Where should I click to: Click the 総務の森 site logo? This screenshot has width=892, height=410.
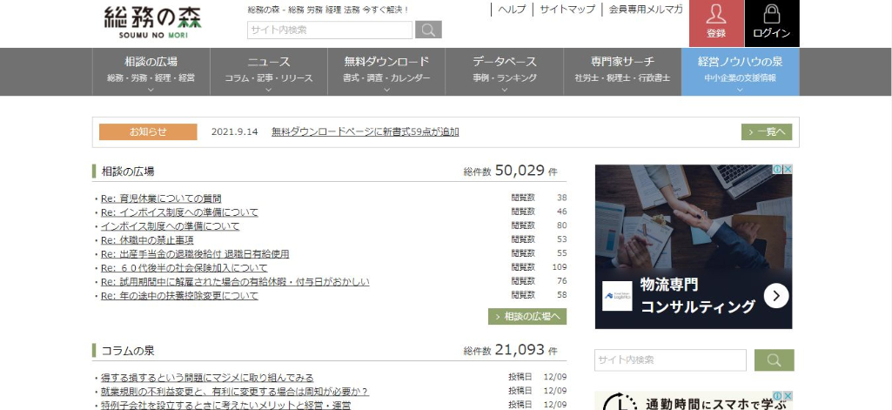pos(152,22)
